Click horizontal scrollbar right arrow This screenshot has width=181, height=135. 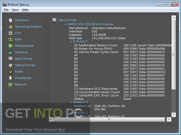pos(169,119)
